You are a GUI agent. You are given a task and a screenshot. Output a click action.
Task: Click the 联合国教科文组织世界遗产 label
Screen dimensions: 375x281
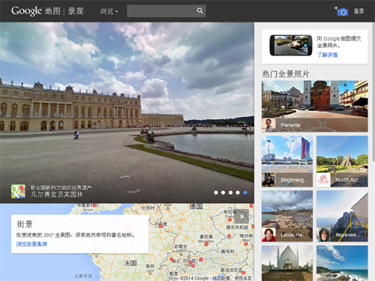click(x=61, y=187)
